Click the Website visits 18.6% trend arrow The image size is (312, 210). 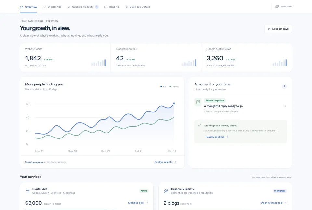pyautogui.click(x=44, y=59)
